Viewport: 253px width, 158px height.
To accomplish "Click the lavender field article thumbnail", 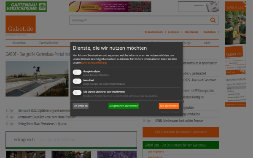I will (117, 155).
